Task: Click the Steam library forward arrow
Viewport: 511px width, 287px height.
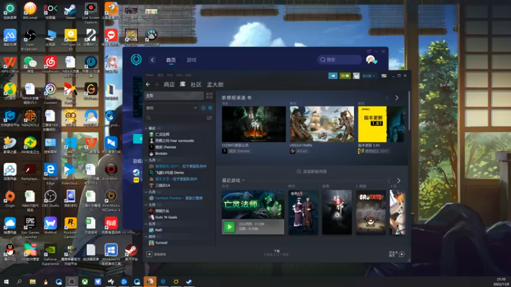Action: pyautogui.click(x=156, y=84)
